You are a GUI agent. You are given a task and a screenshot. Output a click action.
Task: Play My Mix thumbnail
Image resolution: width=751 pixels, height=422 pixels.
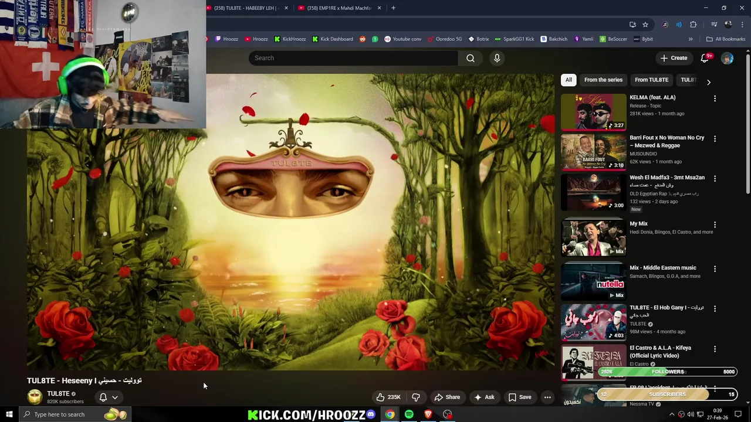(x=593, y=237)
